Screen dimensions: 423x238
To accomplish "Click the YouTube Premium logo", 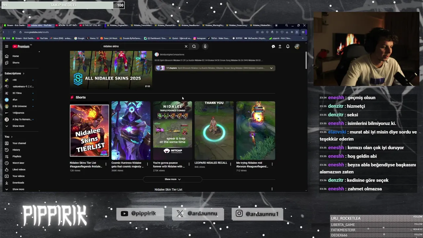I will pos(21,47).
